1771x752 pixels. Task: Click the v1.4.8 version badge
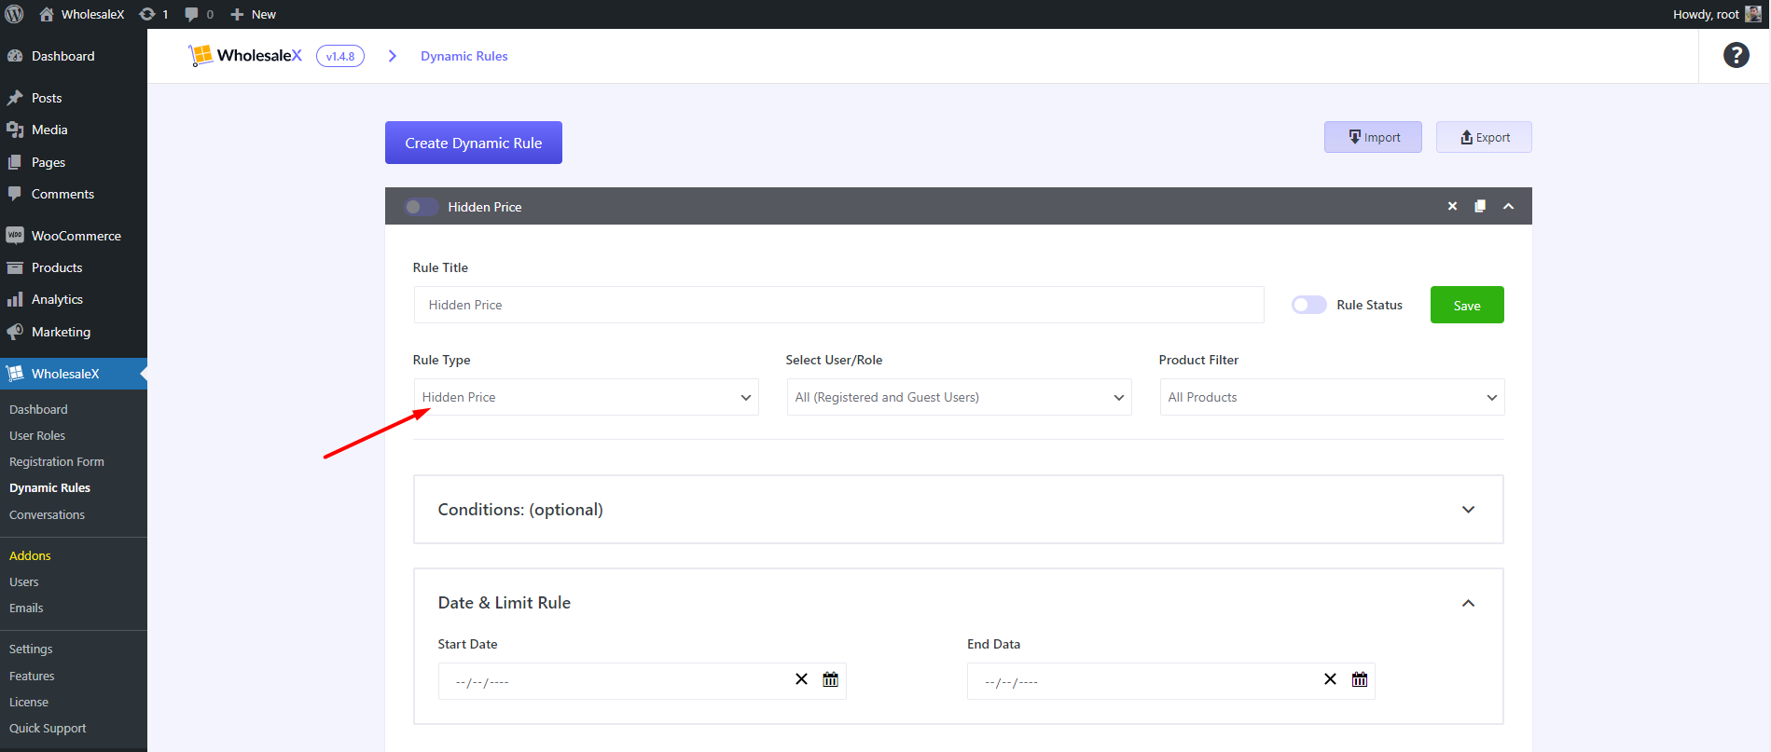[x=340, y=56]
